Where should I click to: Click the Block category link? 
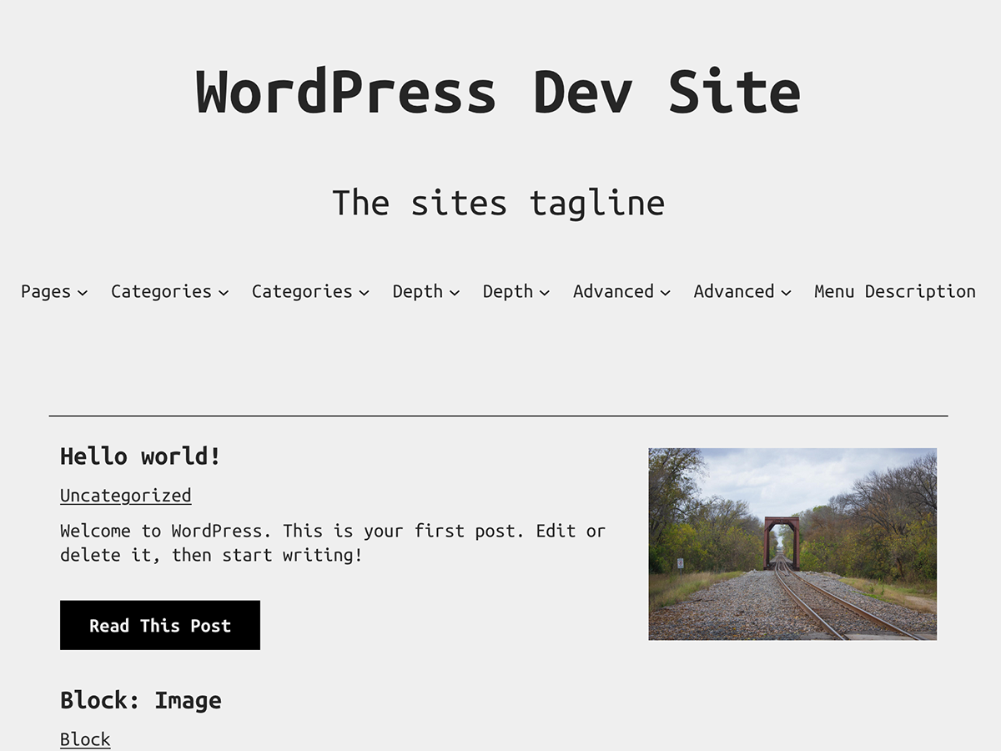coord(84,739)
